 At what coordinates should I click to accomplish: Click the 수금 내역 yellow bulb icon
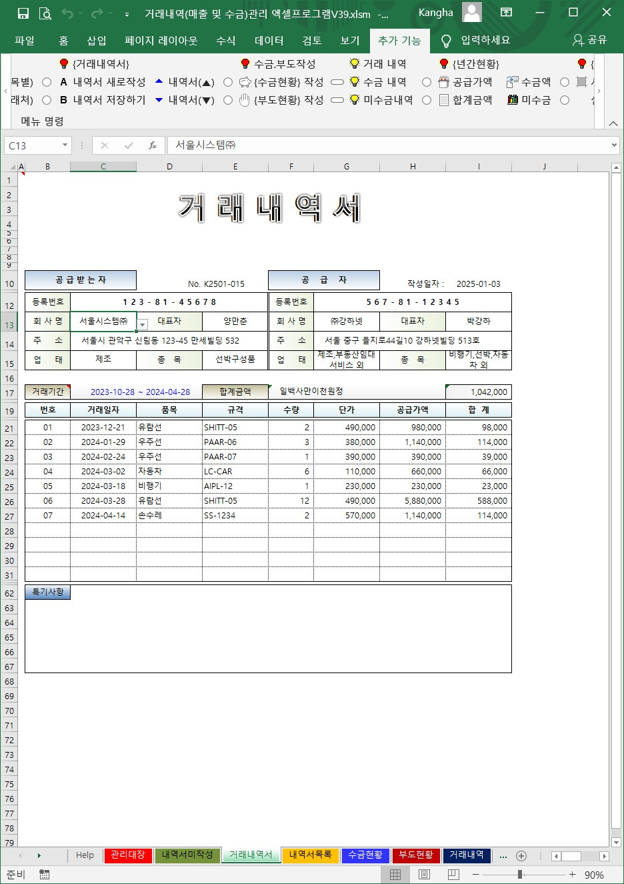pos(355,82)
